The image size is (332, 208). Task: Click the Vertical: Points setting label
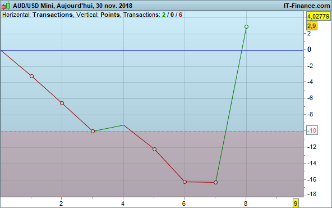(98, 15)
